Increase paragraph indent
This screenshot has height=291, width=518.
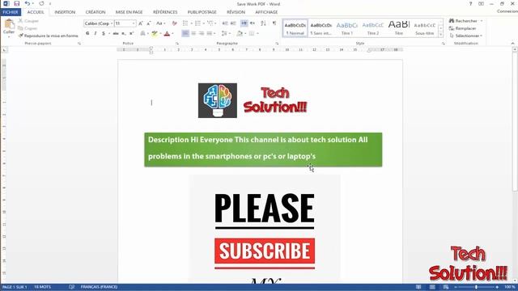pyautogui.click(x=233, y=23)
